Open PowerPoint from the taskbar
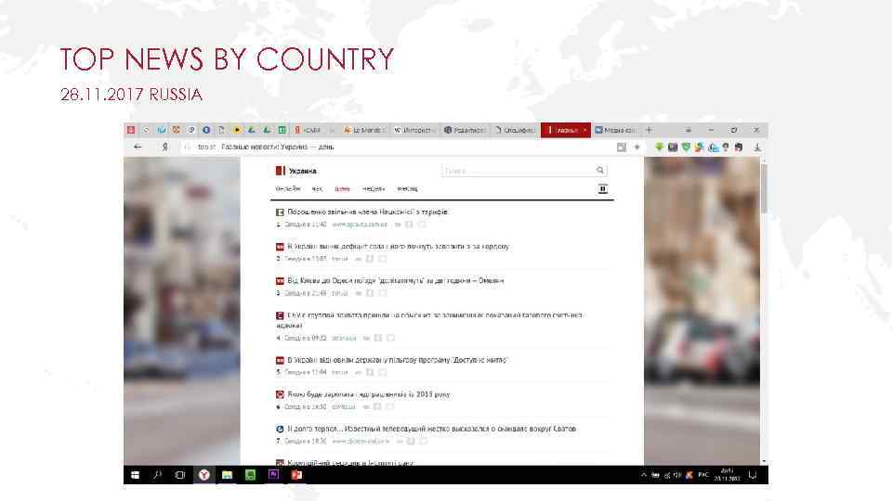Screen dimensions: 892x501 pos(296,475)
